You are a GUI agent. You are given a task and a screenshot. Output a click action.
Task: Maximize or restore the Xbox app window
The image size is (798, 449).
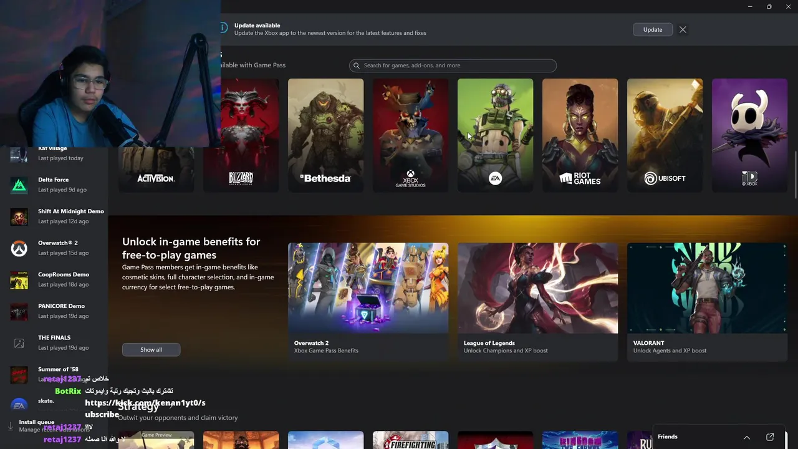(769, 7)
